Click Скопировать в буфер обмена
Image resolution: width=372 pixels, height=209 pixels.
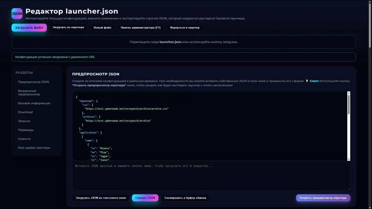(185, 198)
